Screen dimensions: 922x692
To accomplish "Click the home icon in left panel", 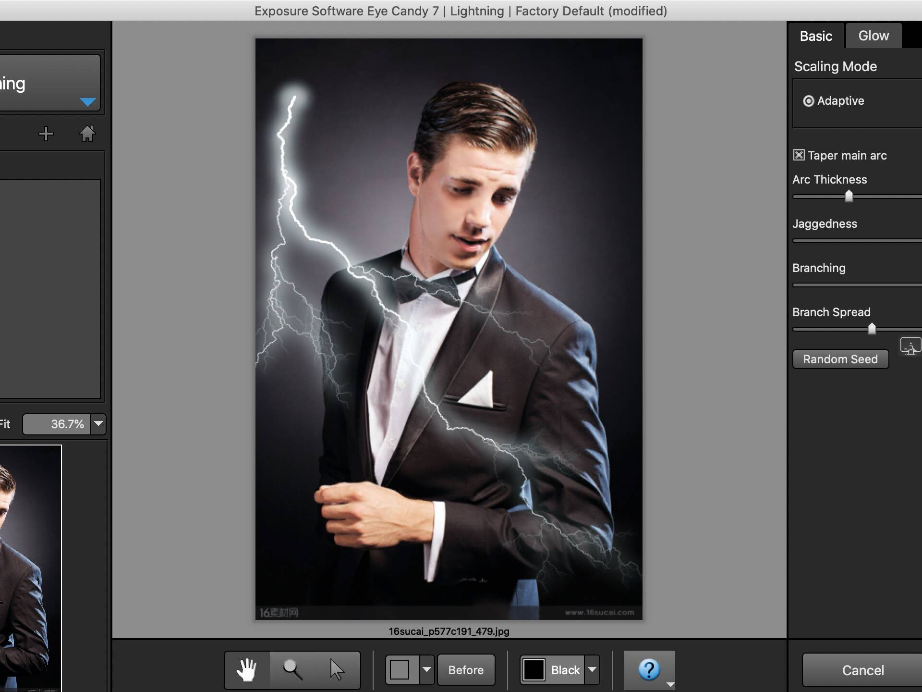I will click(x=87, y=134).
